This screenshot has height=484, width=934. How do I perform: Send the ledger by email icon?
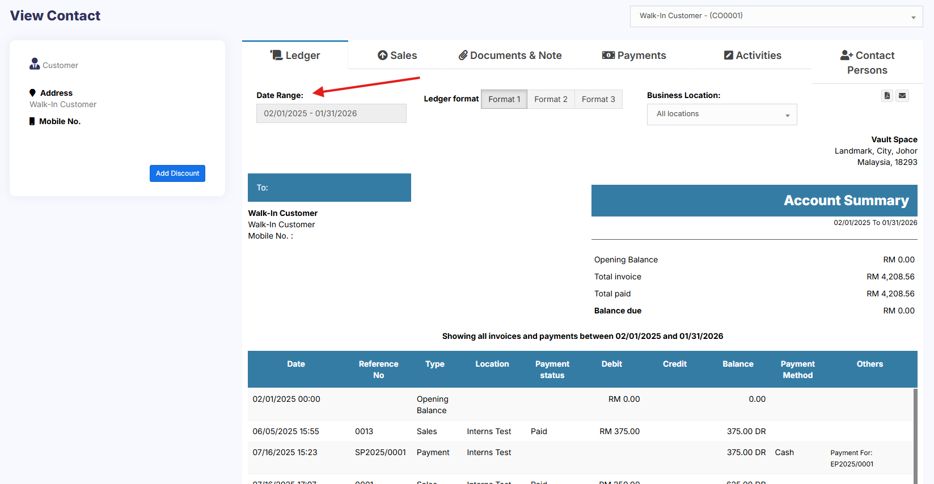902,96
